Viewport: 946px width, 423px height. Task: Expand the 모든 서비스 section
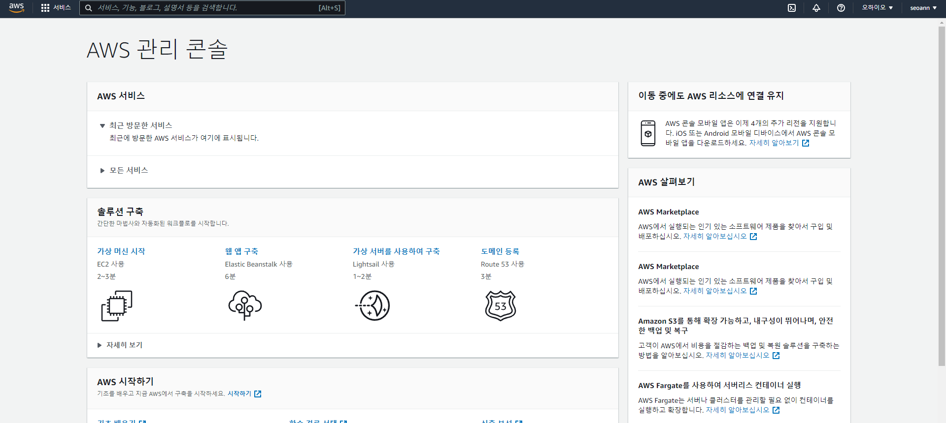124,170
